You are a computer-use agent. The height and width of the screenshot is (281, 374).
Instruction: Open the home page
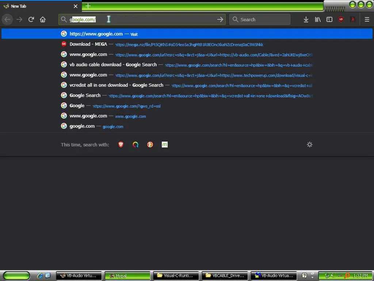pyautogui.click(x=43, y=19)
